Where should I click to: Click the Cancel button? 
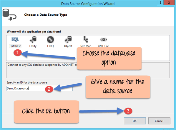tap(159, 121)
